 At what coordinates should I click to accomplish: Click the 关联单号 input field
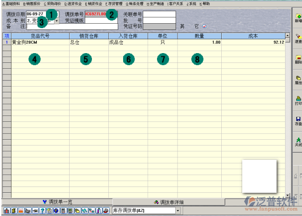tap(159, 14)
